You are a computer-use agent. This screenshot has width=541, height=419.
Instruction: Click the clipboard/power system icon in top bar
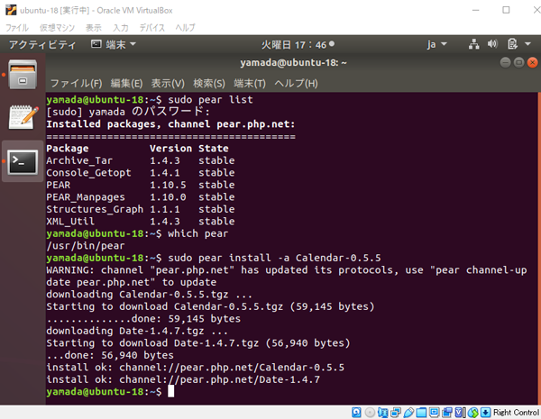coord(513,44)
